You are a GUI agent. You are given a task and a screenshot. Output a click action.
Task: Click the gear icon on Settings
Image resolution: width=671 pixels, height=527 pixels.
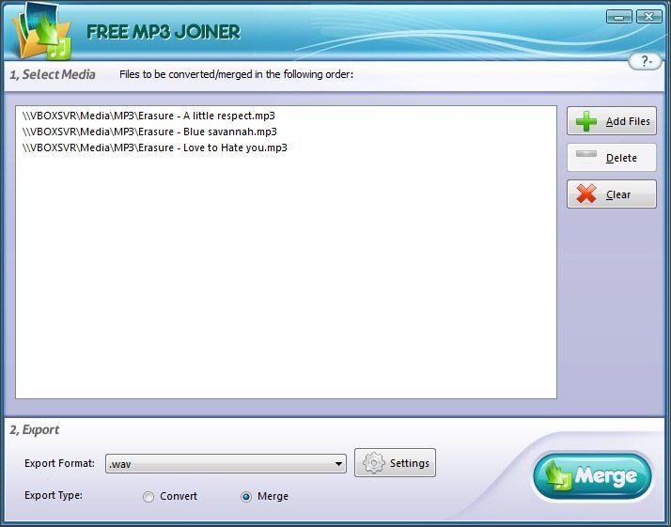(x=374, y=463)
